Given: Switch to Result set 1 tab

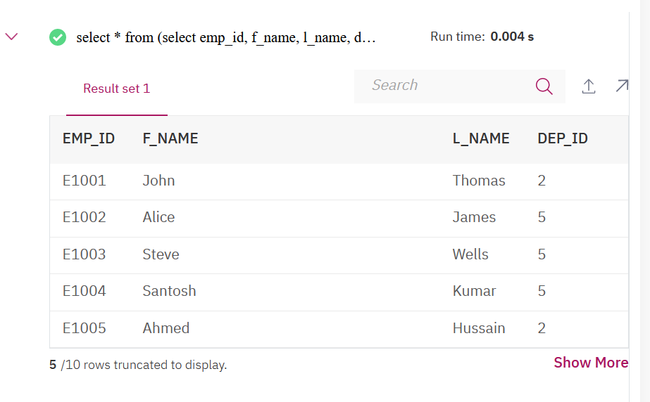Looking at the screenshot, I should click(x=116, y=89).
